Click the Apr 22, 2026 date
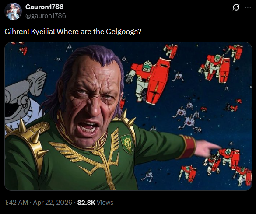The width and height of the screenshot is (256, 214). 53,203
